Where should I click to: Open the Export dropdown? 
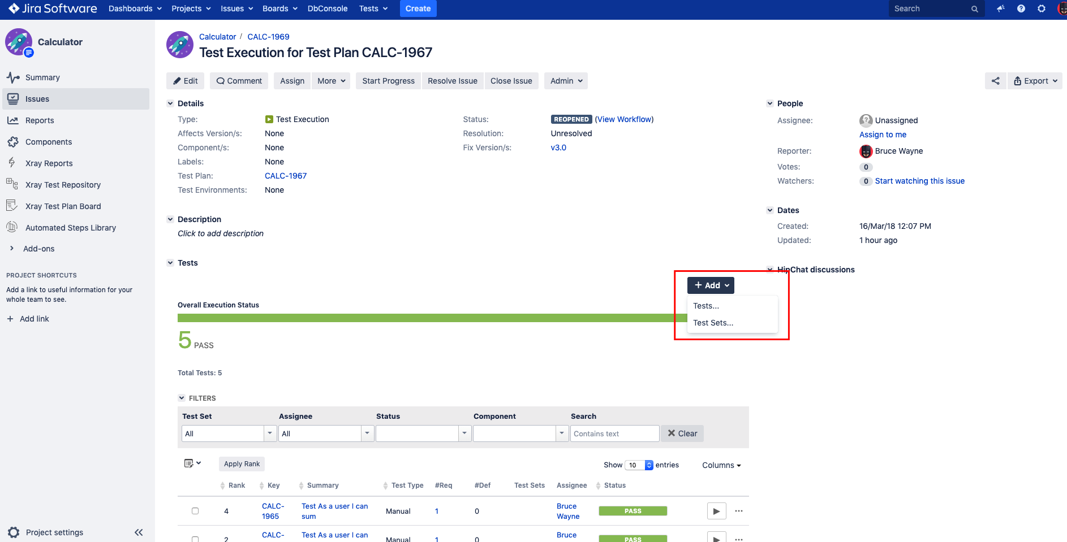[1035, 81]
